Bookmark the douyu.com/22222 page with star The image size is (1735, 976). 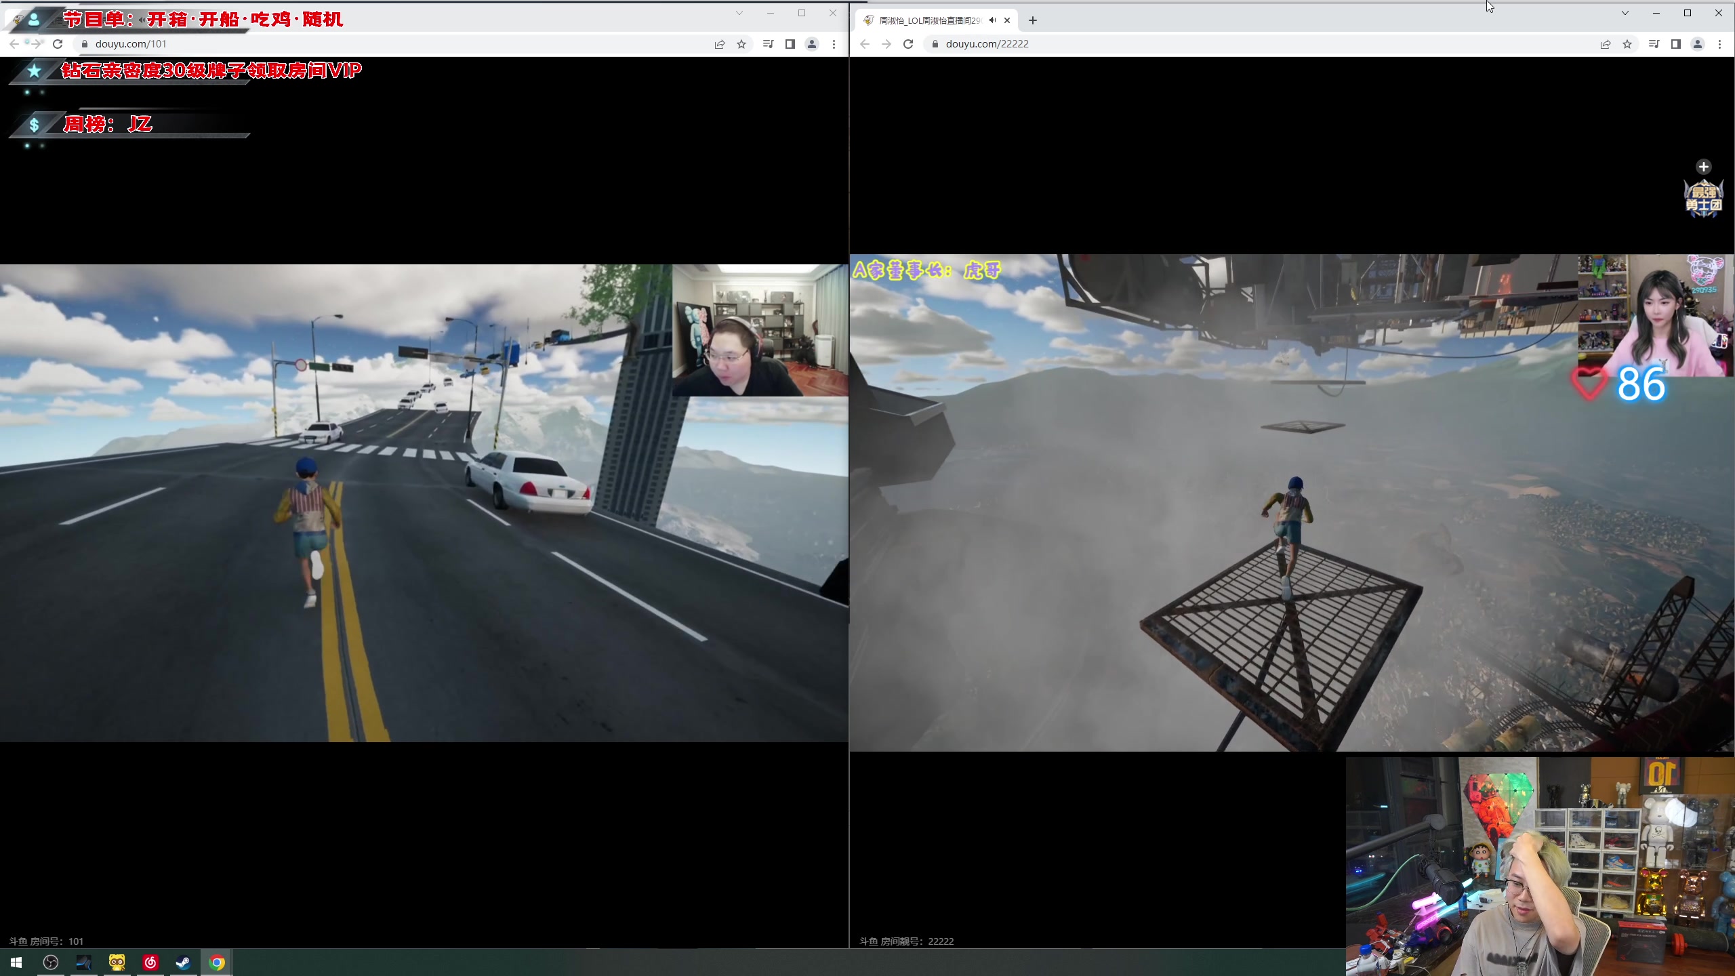[1627, 44]
